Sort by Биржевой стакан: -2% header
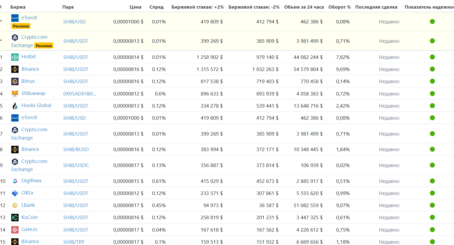 [254, 7]
